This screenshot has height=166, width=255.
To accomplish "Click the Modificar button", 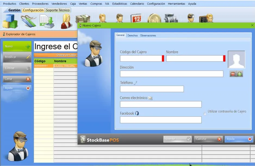I will 17,57.
